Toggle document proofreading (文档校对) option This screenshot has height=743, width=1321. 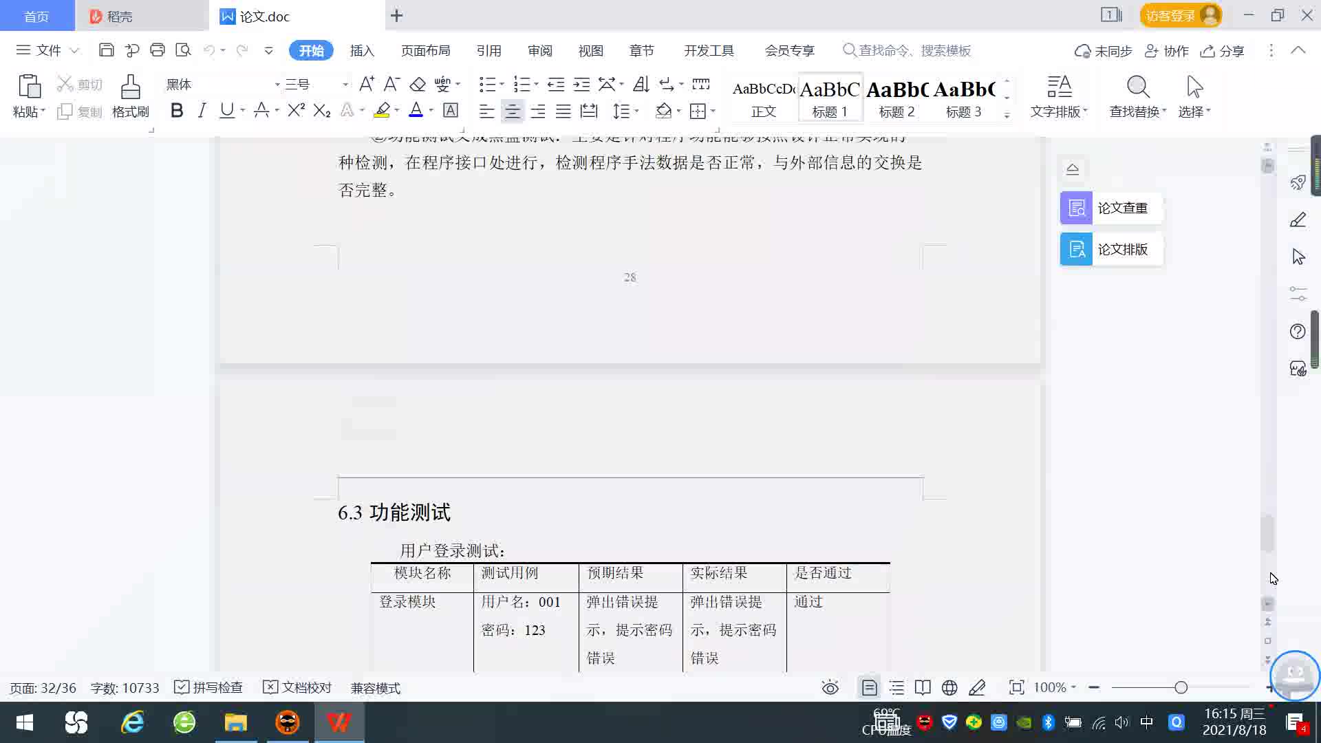point(297,687)
